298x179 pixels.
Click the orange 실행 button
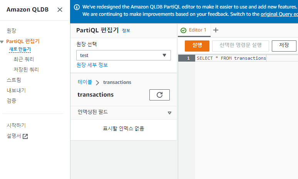[197, 45]
